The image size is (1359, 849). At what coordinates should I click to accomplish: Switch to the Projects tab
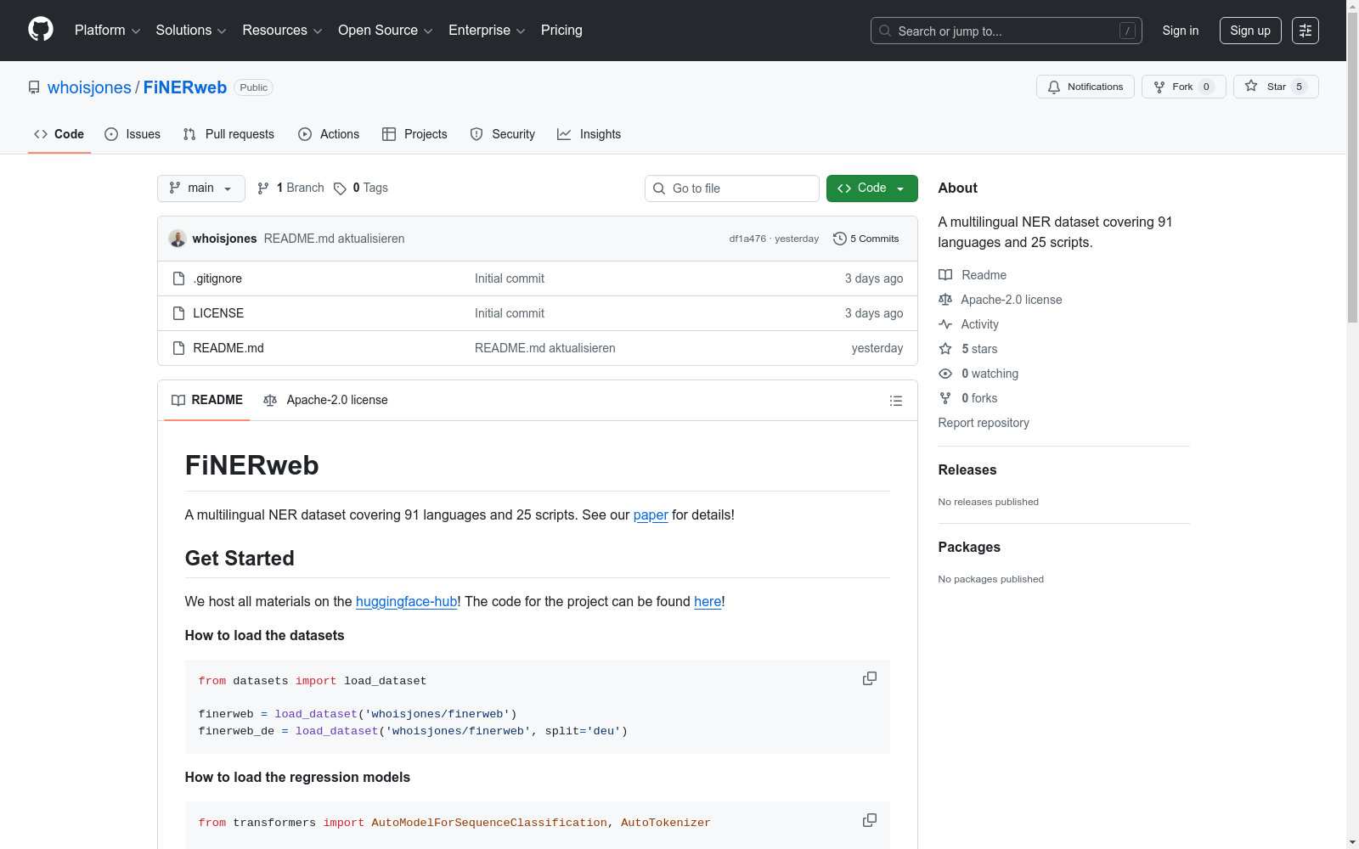[414, 134]
